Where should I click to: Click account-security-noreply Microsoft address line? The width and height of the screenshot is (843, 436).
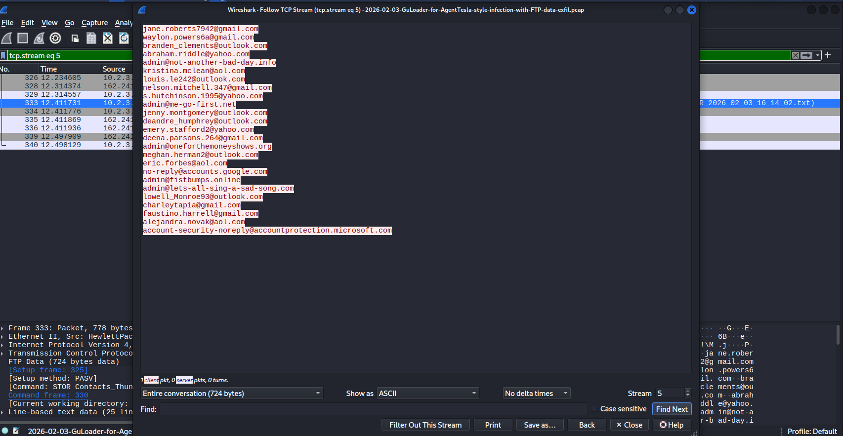tap(267, 231)
